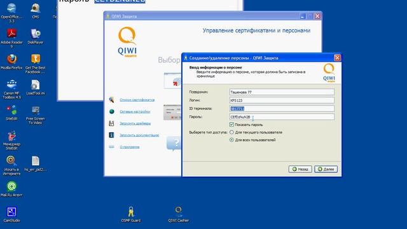Launch Mozilla Firefox from desktop
Viewport: 407px width, 229px height.
point(11,59)
